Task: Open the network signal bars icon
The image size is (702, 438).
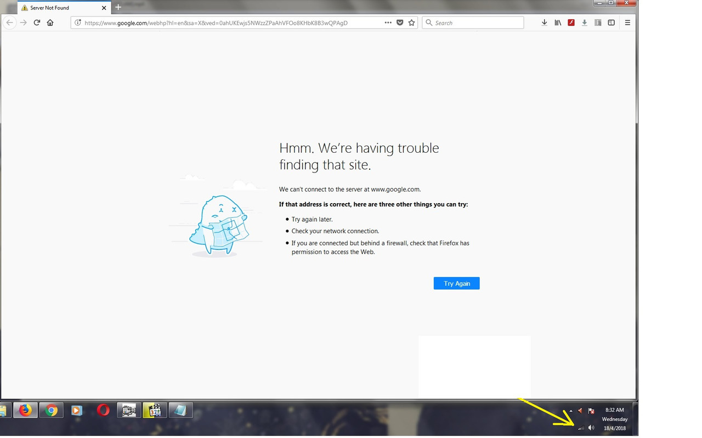Action: point(581,428)
